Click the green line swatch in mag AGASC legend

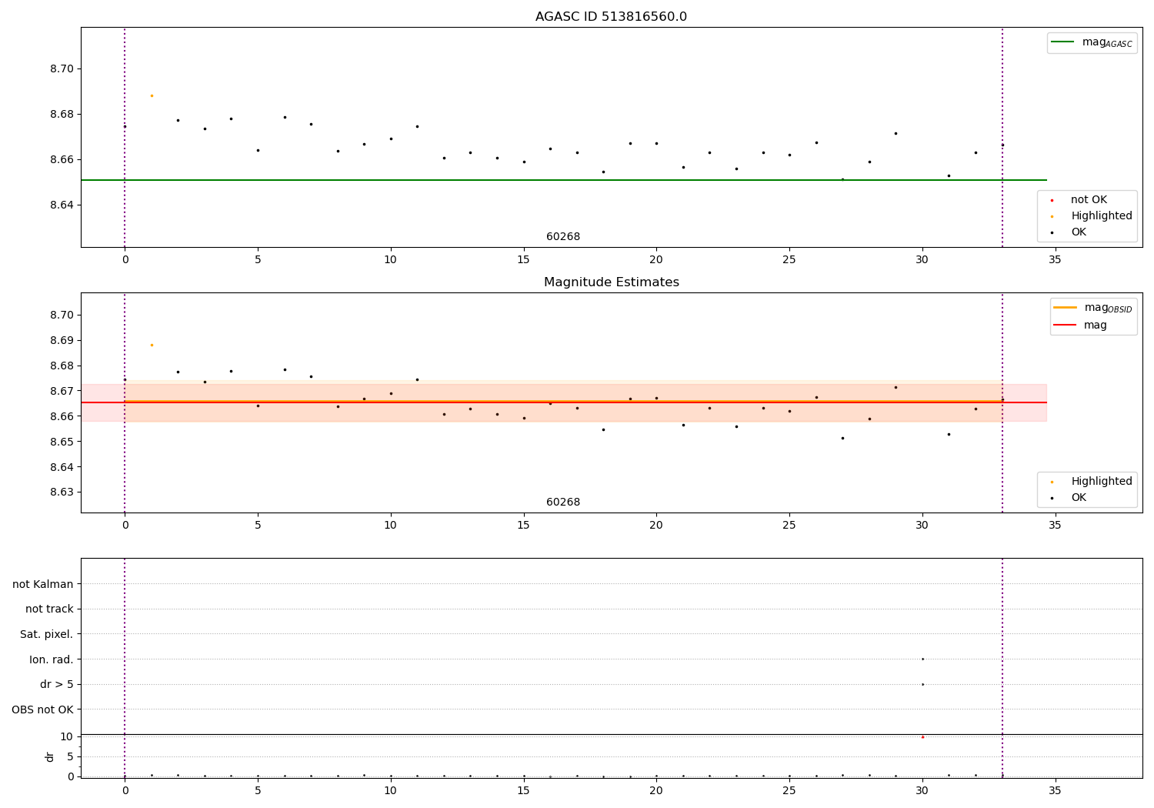coord(1062,42)
